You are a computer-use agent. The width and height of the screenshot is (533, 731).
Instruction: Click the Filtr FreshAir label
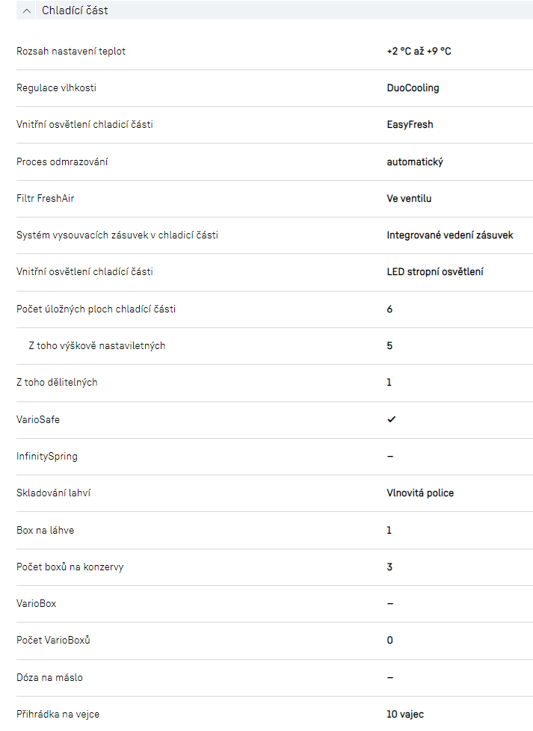click(46, 199)
